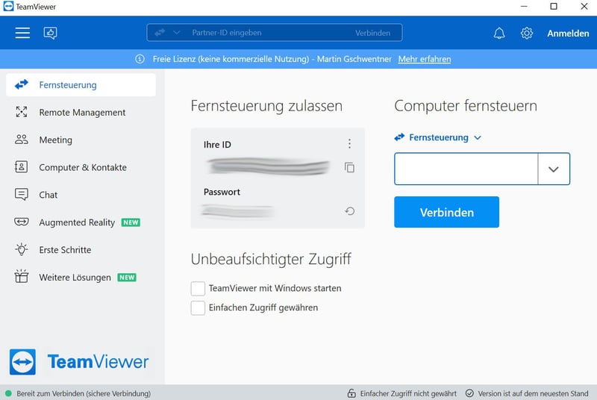Open the Meeting section
This screenshot has height=400, width=597.
point(55,140)
